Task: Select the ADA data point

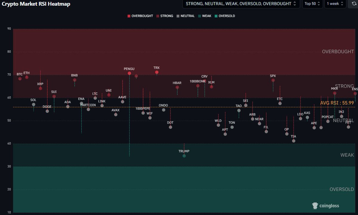Action: click(68, 107)
